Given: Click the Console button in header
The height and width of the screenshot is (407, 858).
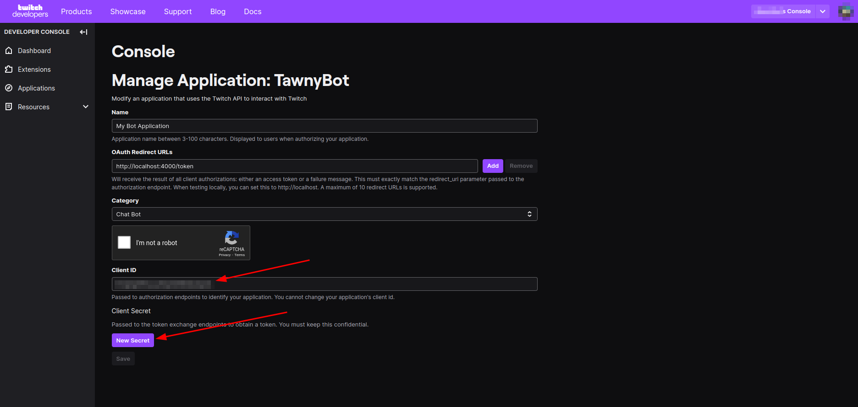Looking at the screenshot, I should click(783, 11).
